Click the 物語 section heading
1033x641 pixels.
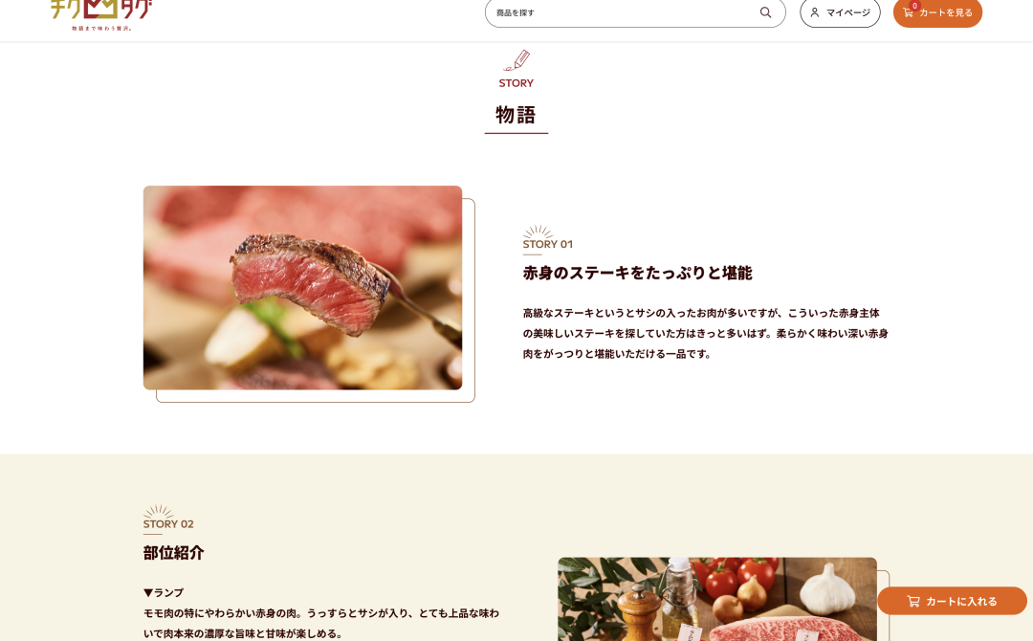[x=516, y=115]
